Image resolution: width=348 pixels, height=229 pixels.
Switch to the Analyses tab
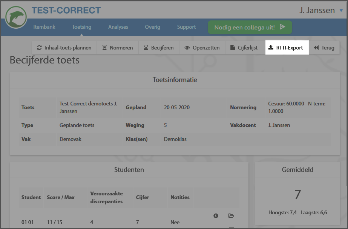[x=118, y=27]
